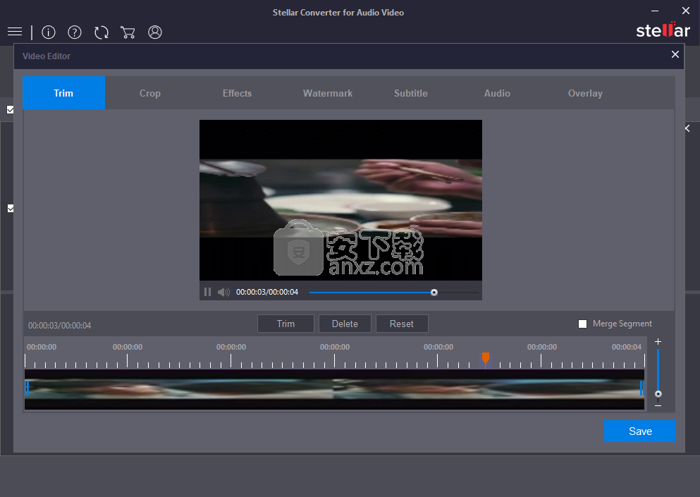
Task: Minimize the Stellar Converter window
Action: click(655, 11)
